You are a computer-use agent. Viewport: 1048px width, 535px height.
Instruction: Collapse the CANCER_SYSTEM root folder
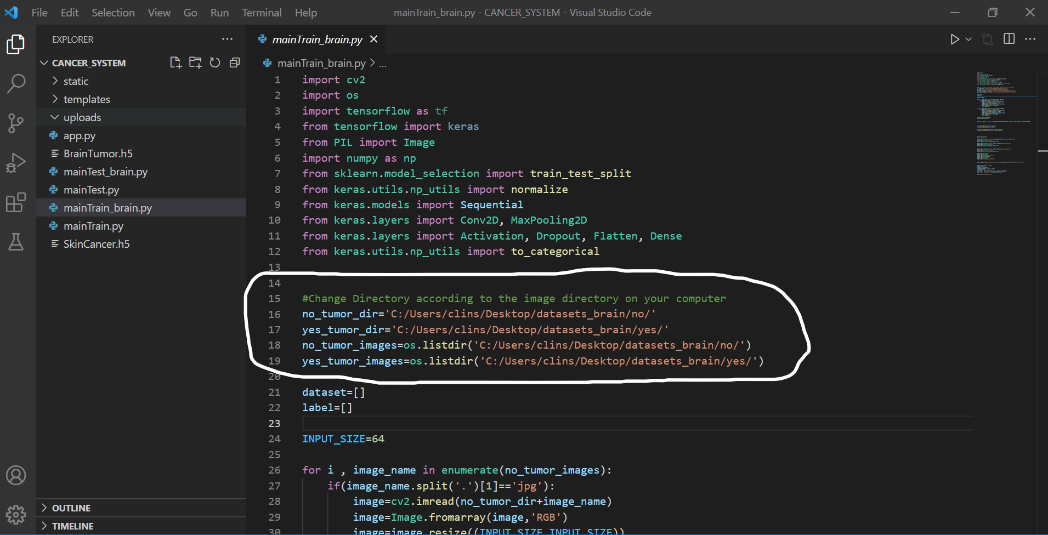tap(44, 63)
